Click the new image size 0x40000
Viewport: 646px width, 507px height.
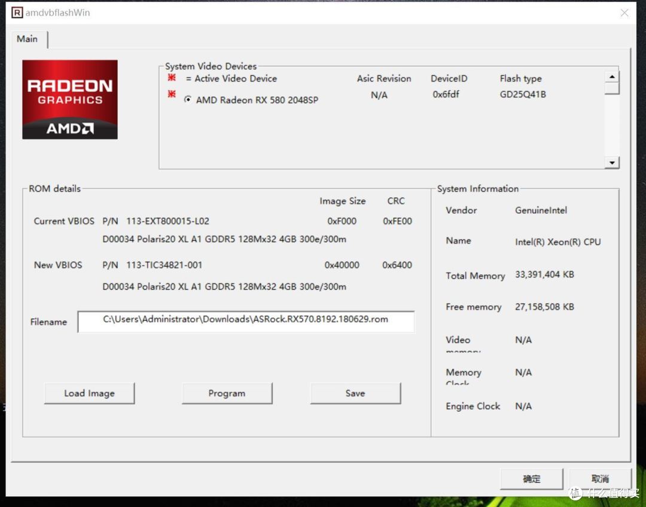pos(342,265)
